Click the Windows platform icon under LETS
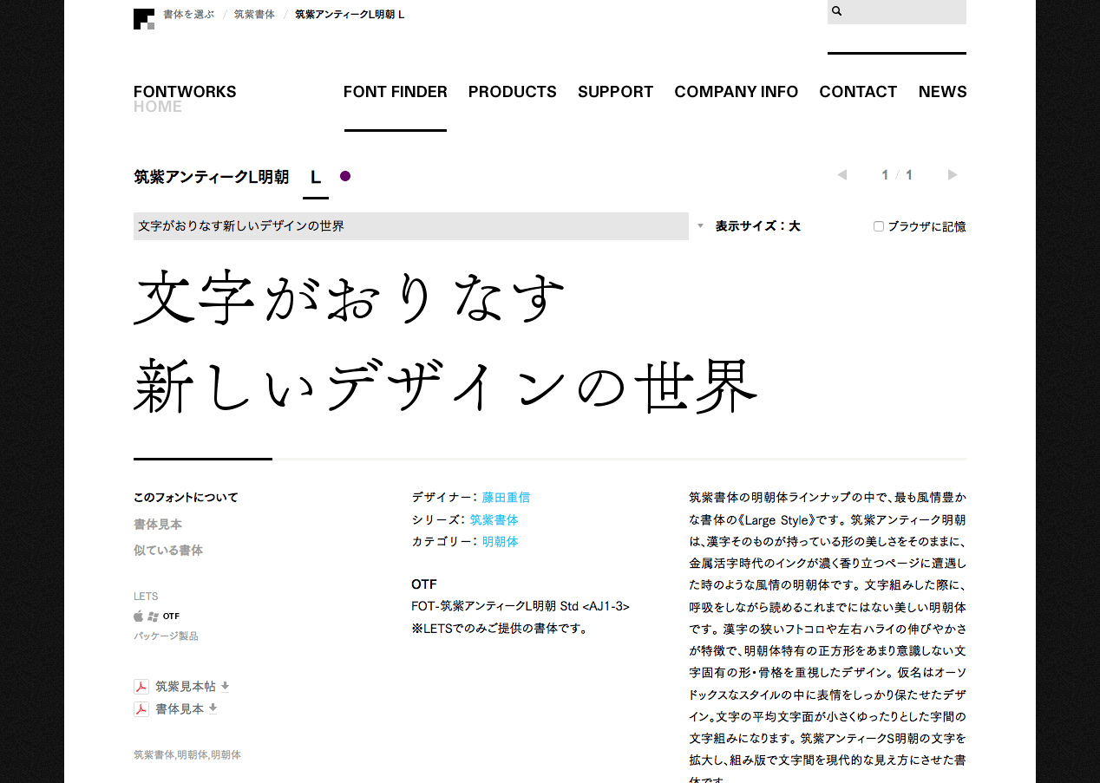This screenshot has width=1100, height=783. click(x=153, y=617)
